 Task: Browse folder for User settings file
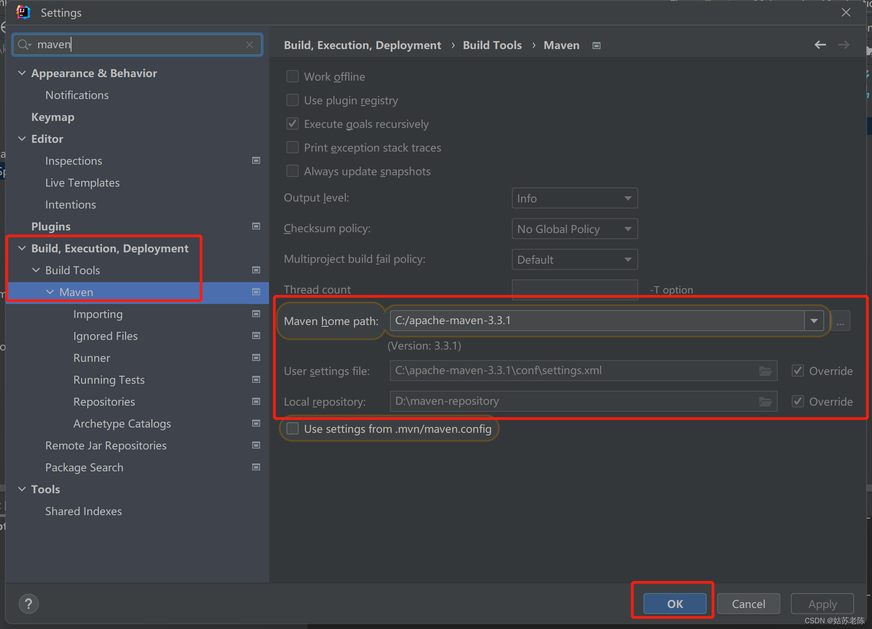[765, 371]
